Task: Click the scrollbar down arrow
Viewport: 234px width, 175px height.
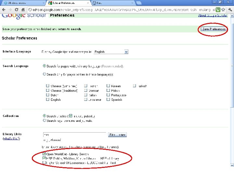Action: click(x=232, y=165)
